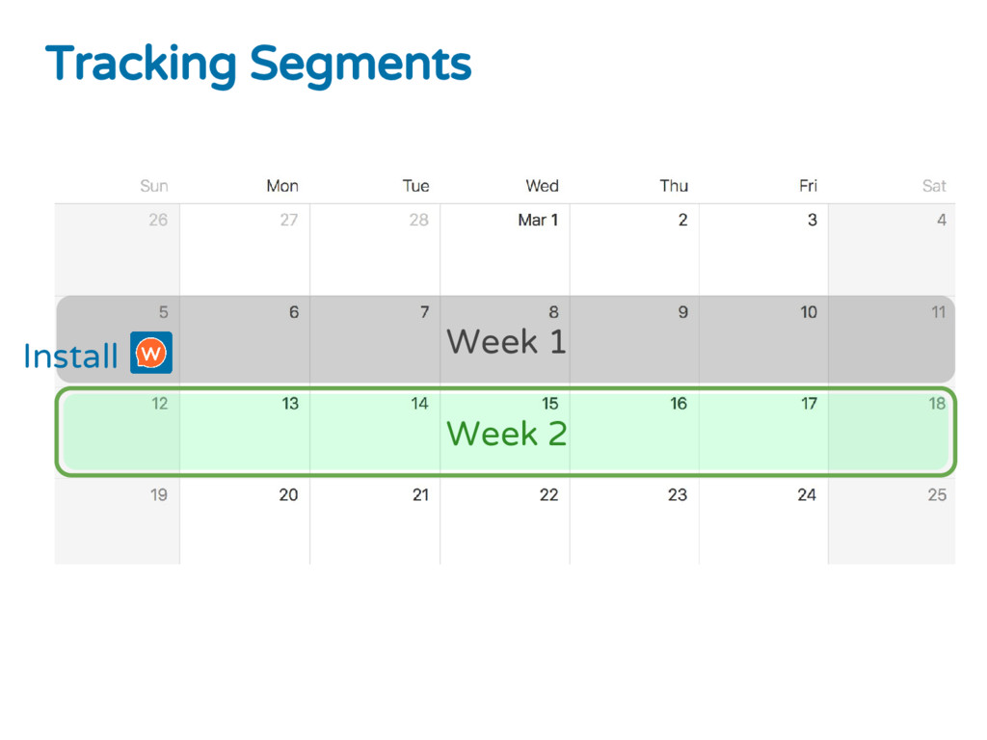The height and width of the screenshot is (740, 987).
Task: Click the Wed column header
Action: (542, 186)
